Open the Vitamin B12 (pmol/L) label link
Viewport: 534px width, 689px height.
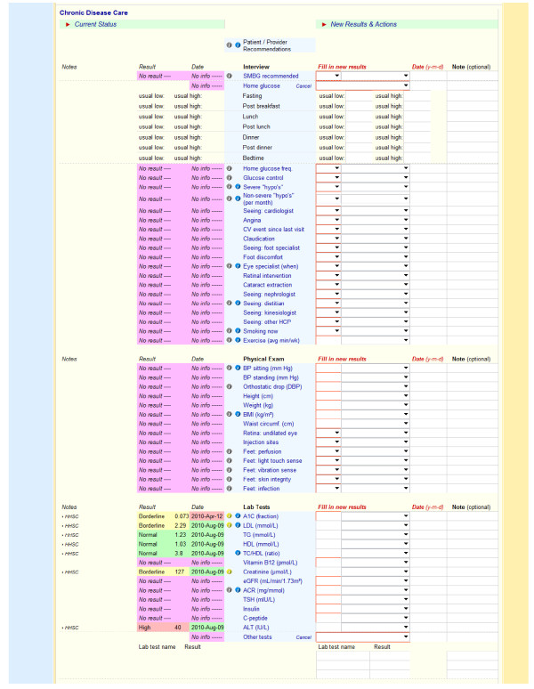click(270, 563)
